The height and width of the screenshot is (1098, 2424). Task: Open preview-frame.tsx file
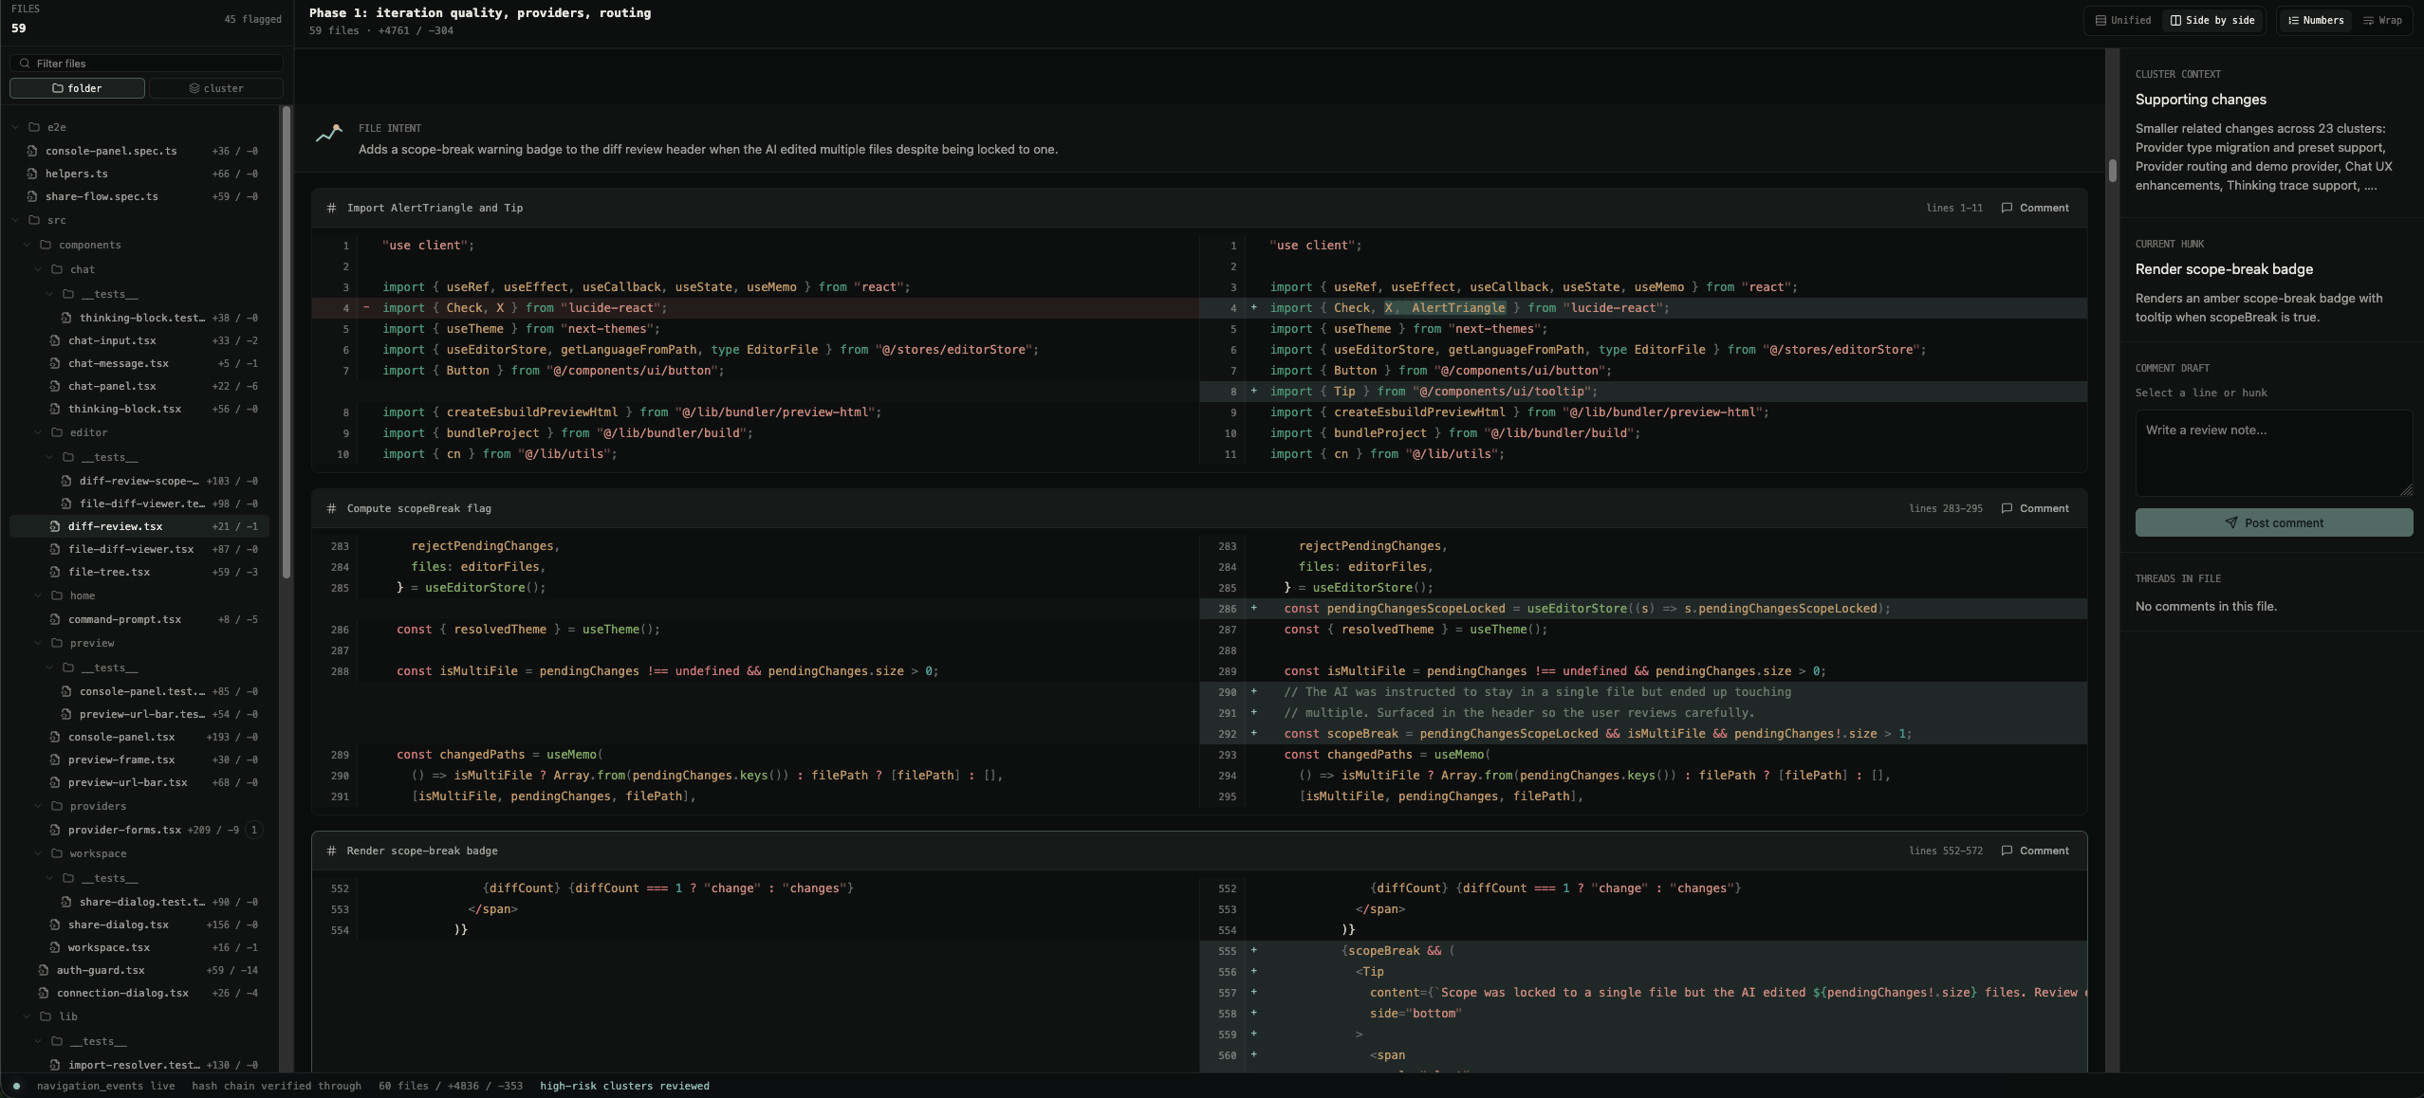click(139, 759)
